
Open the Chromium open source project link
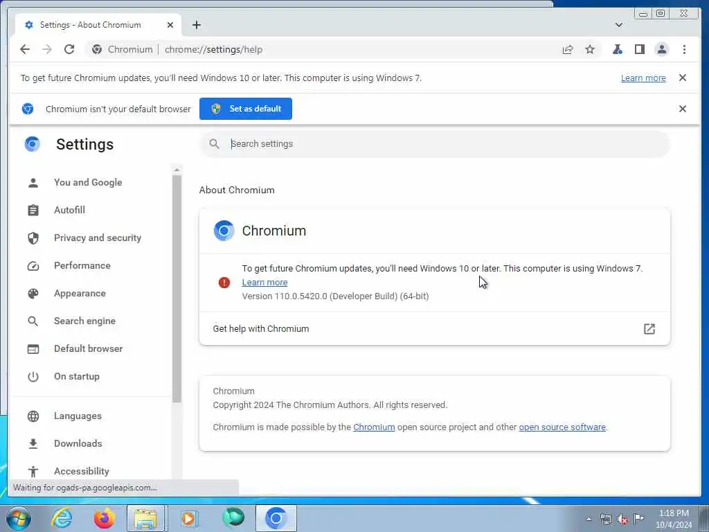[374, 427]
